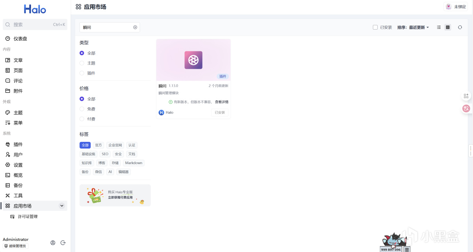The width and height of the screenshot is (473, 252).
Task: Open the 概览 overview terminal icon
Action: 8,175
